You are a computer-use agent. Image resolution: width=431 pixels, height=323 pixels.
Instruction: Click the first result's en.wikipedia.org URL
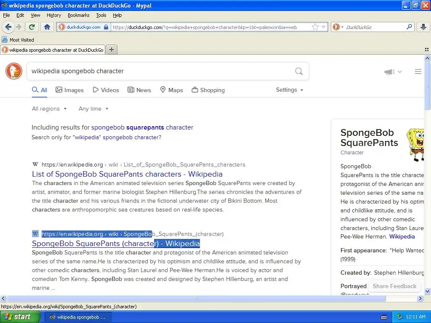pyautogui.click(x=143, y=165)
